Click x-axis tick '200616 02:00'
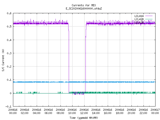160x120 pixels. 24,111
